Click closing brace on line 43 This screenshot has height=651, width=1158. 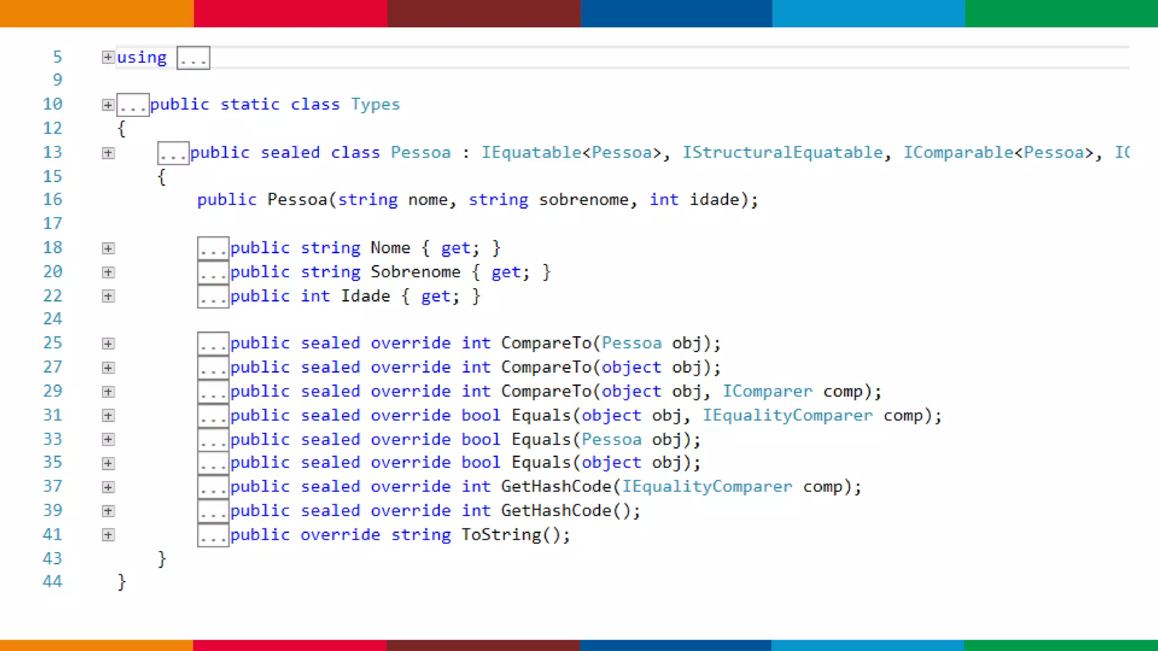162,559
